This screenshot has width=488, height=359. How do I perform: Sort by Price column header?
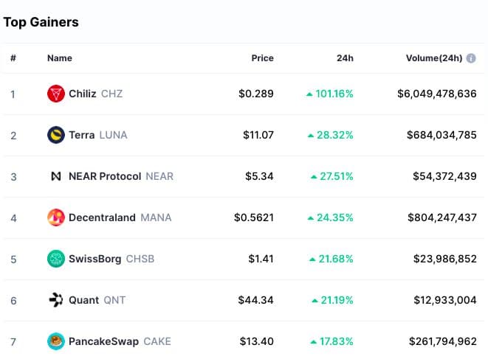262,58
